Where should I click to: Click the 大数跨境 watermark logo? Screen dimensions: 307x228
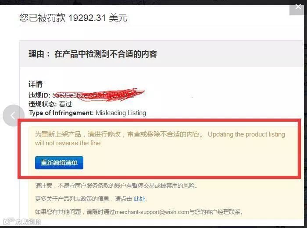[22, 222]
